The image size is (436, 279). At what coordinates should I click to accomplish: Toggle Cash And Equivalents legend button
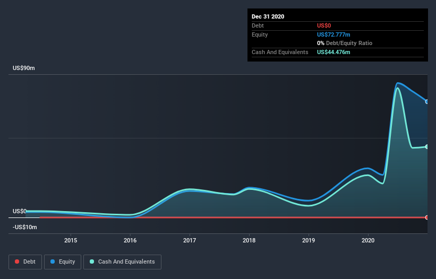pos(122,262)
